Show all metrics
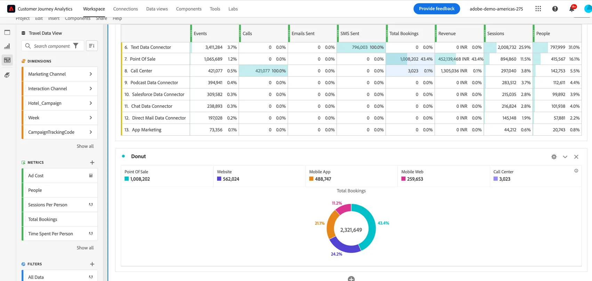The height and width of the screenshot is (281, 592). pyautogui.click(x=85, y=248)
